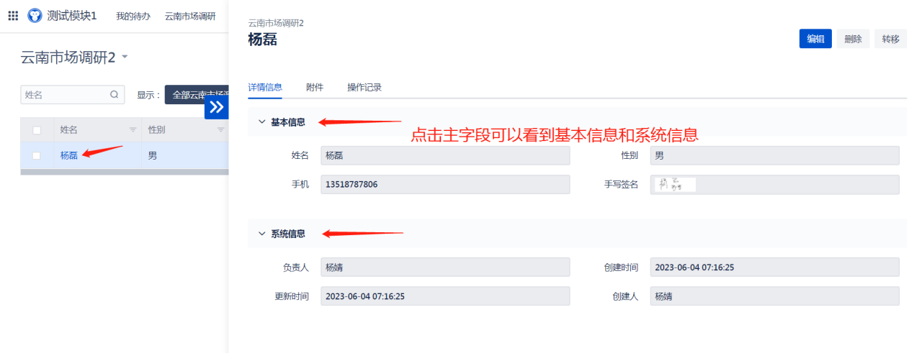Collapse the 基本信息 section
The image size is (922, 353).
tap(261, 122)
